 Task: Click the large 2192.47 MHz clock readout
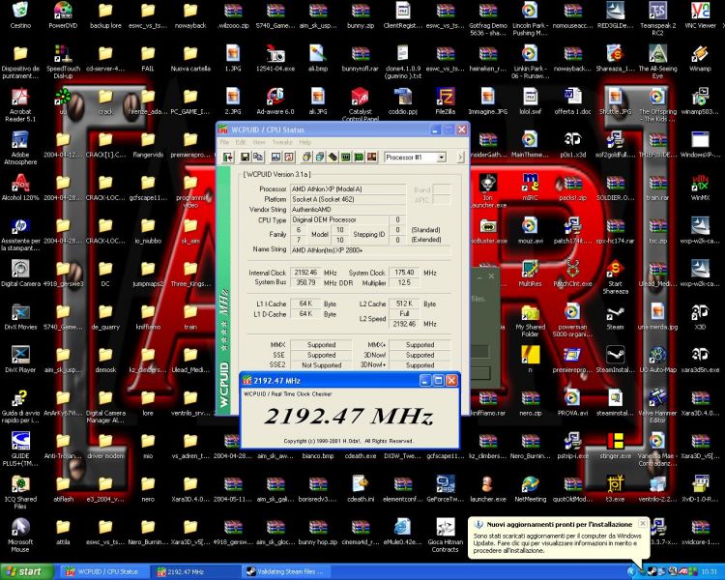349,416
